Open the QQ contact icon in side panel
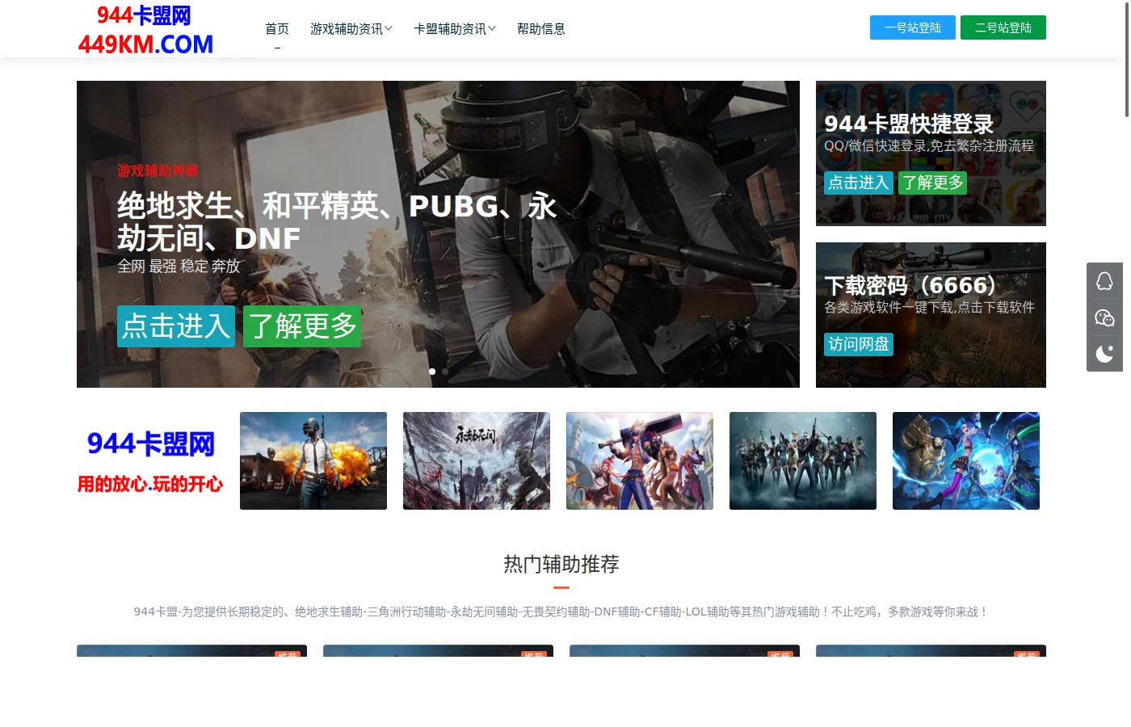 pyautogui.click(x=1104, y=281)
